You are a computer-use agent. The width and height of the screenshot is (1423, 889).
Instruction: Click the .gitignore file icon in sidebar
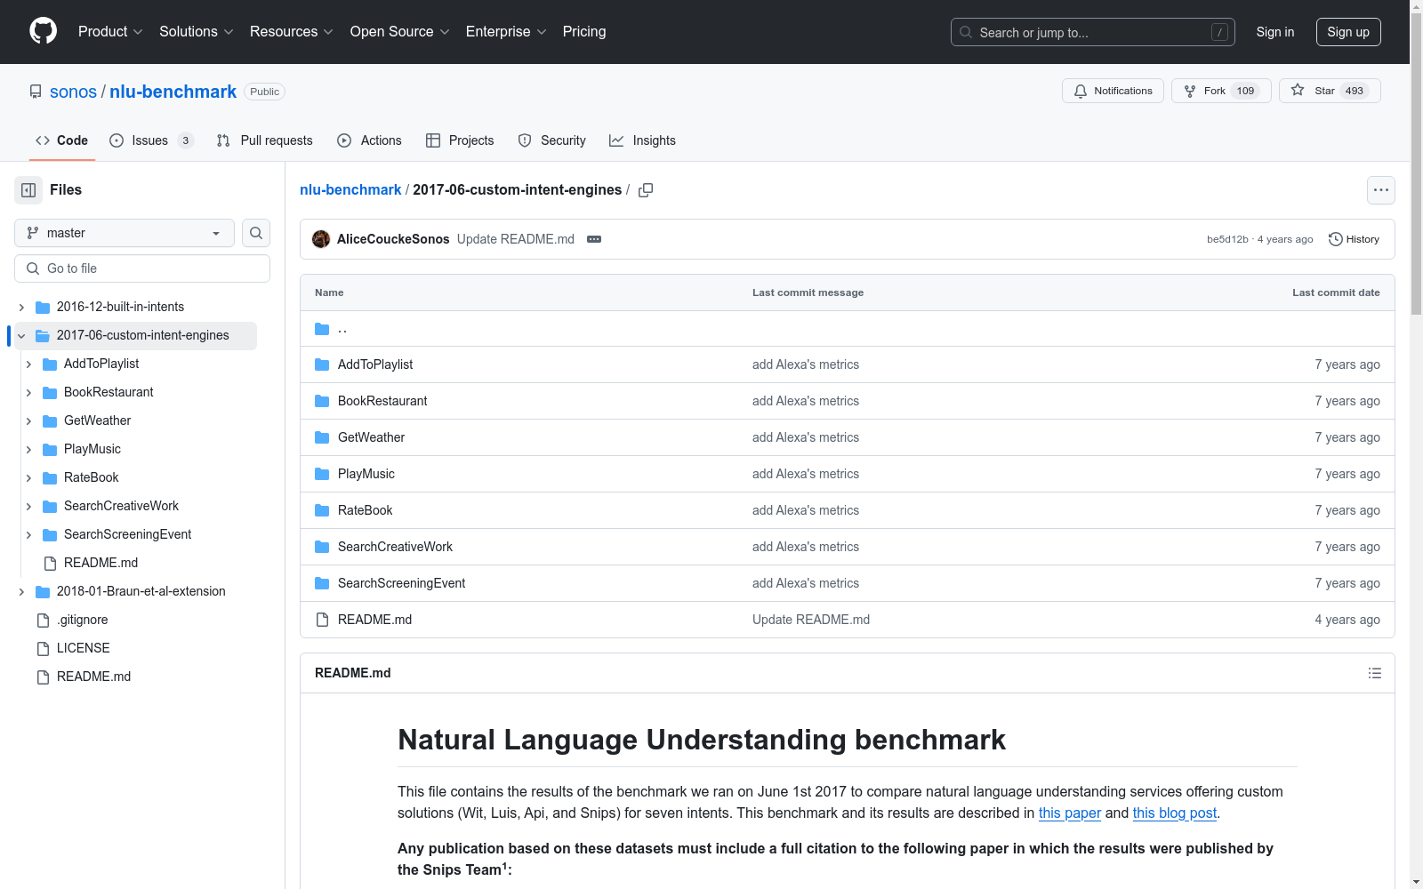43,620
